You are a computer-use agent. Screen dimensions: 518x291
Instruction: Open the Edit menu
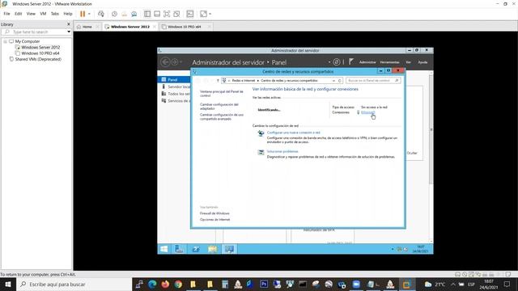click(x=18, y=14)
